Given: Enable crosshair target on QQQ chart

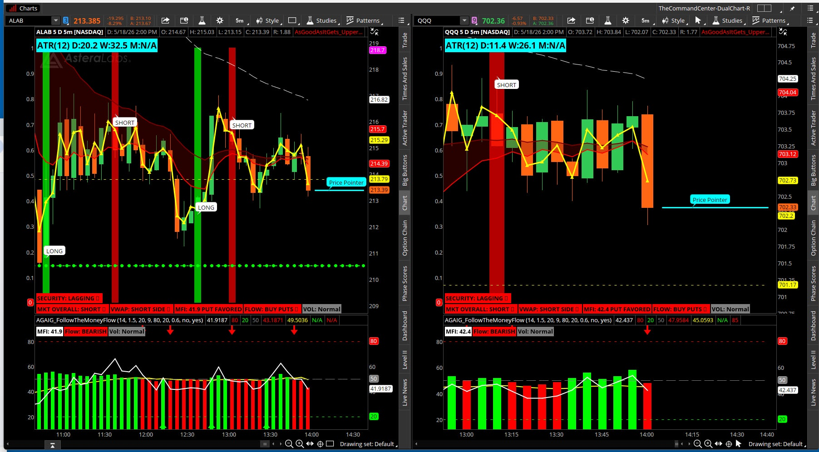Looking at the screenshot, I should coord(729,444).
